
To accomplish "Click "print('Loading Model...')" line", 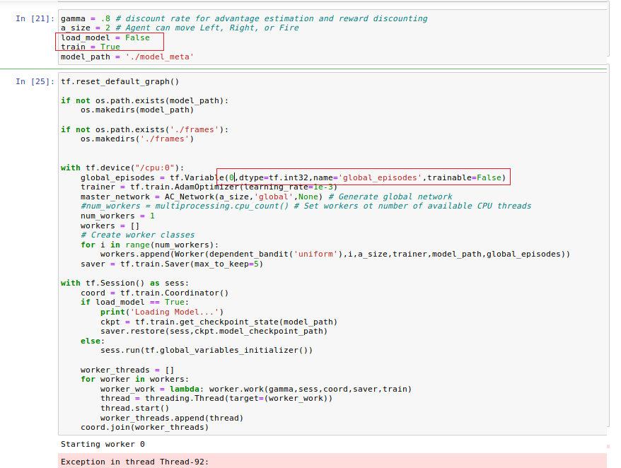I will (162, 312).
